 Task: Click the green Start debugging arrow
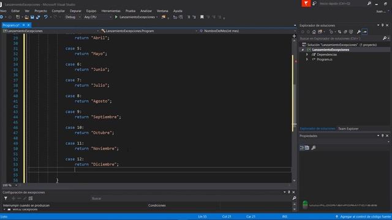pos(116,17)
